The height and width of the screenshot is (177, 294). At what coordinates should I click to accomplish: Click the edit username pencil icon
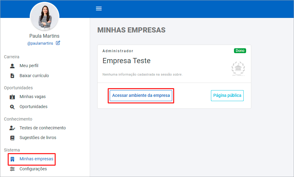(x=58, y=43)
